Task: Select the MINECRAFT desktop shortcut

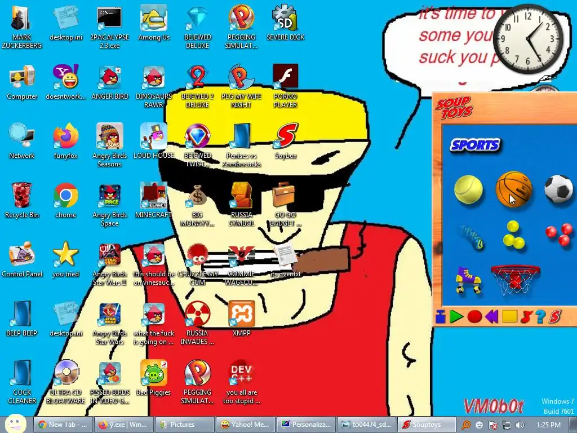Action: point(154,200)
